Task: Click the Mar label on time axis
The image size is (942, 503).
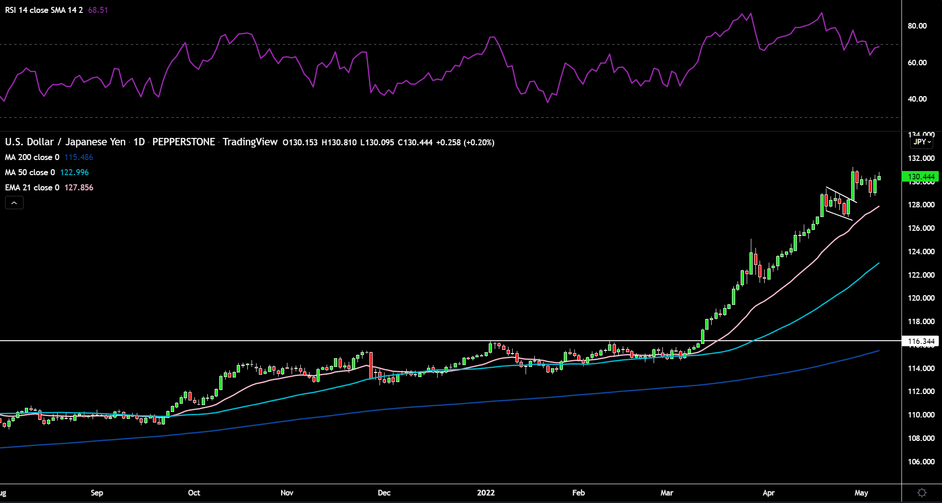Action: click(x=667, y=493)
